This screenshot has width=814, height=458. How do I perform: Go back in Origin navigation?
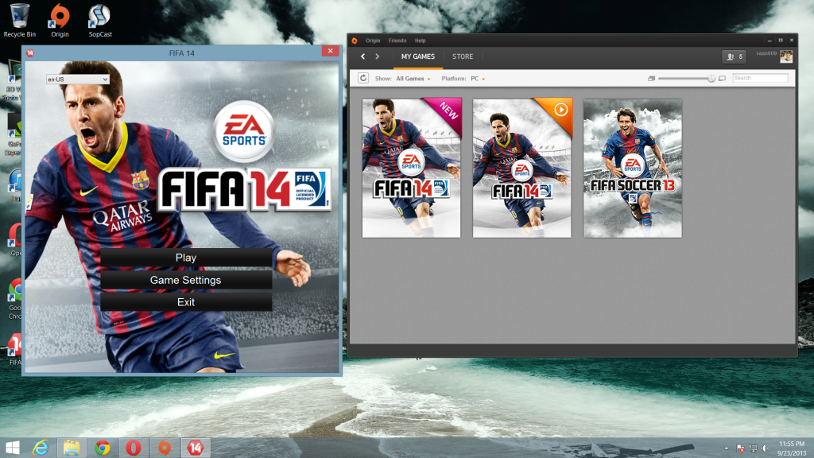coord(362,56)
